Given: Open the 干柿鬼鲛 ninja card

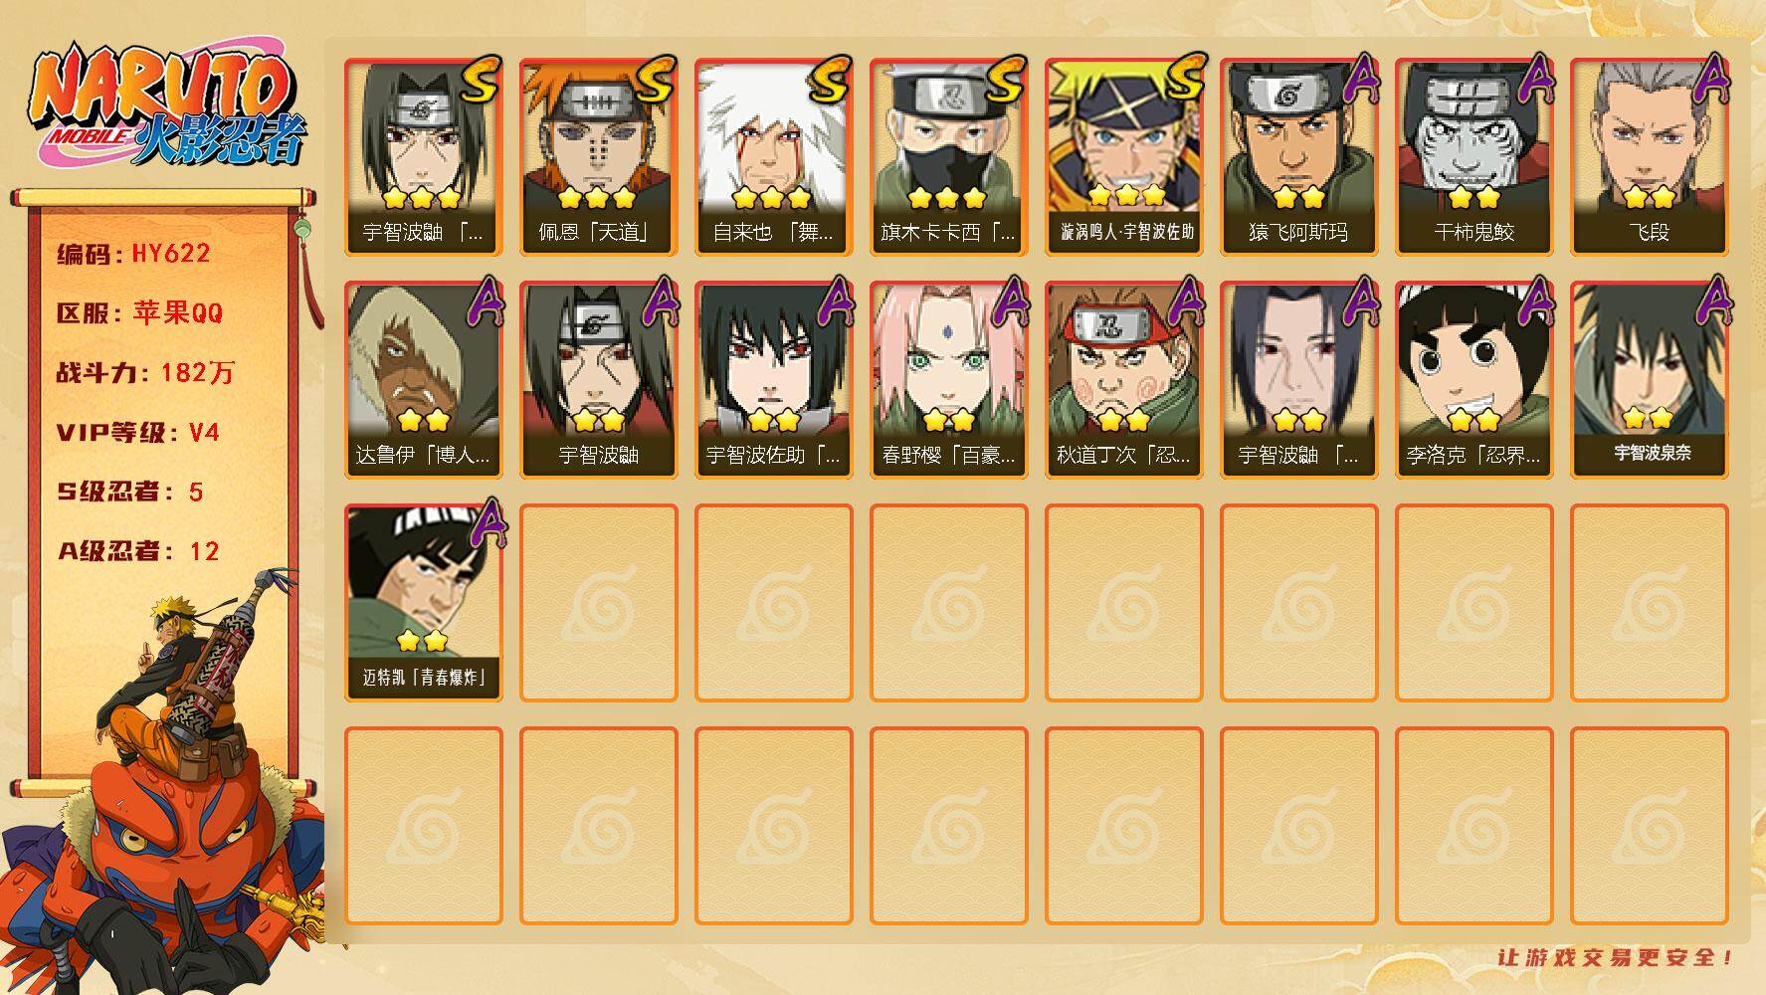Looking at the screenshot, I should point(1473,157).
